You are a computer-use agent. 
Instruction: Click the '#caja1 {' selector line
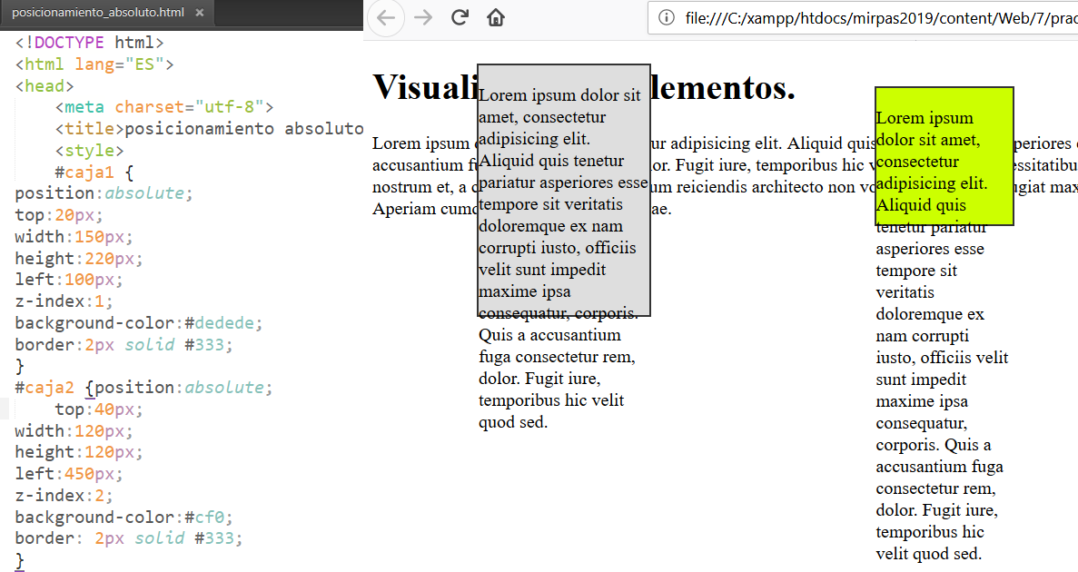(x=94, y=172)
